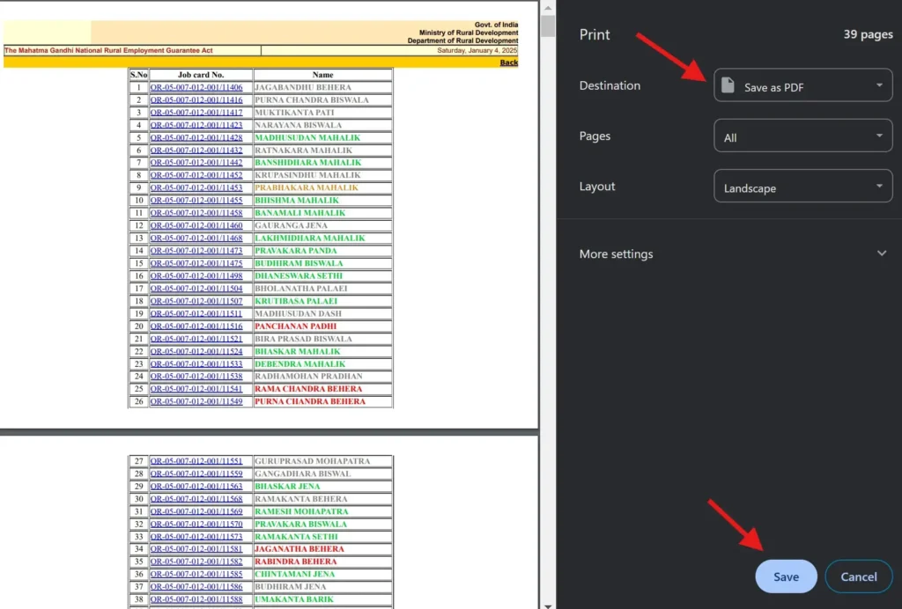Open job card OR-05-007-012-001/11551
902x609 pixels.
[196, 461]
